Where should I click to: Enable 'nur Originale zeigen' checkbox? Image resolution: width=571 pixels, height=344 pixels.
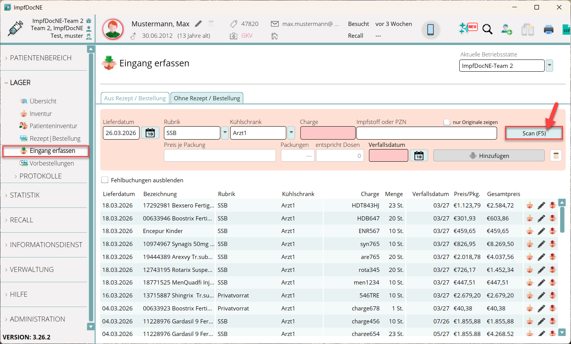pyautogui.click(x=447, y=122)
